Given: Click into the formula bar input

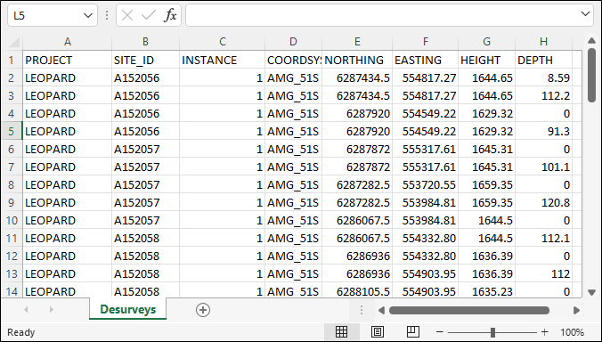Looking at the screenshot, I should point(382,16).
